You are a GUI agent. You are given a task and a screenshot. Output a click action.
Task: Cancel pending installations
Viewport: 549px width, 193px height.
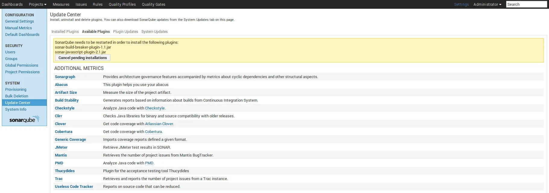(x=83, y=58)
